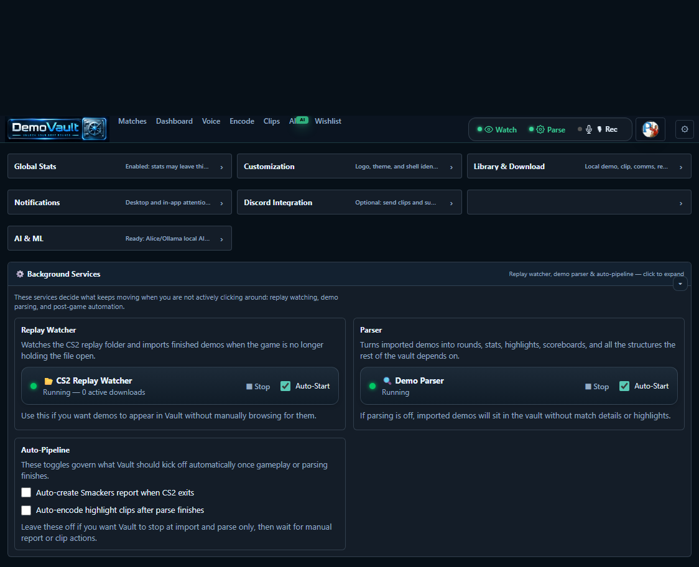Open the Wishlist tab

(x=328, y=121)
